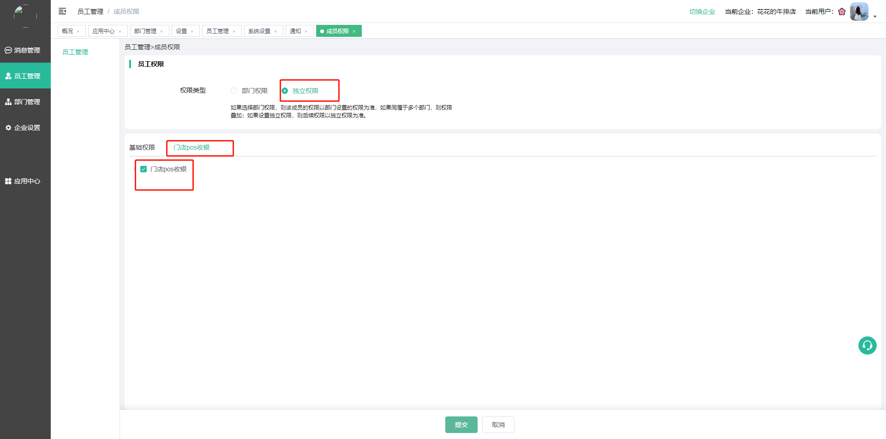The image size is (886, 439).
Task: Uncheck the 门店pos收银 checkbox
Action: [x=144, y=169]
